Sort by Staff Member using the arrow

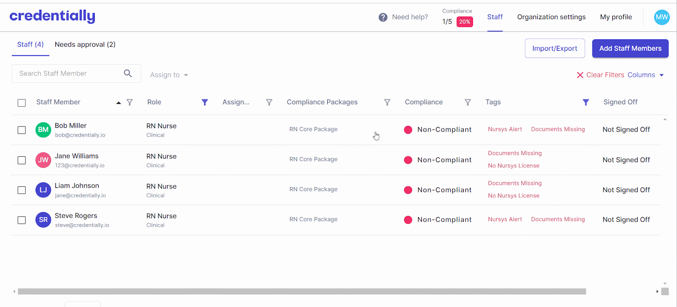coord(118,103)
